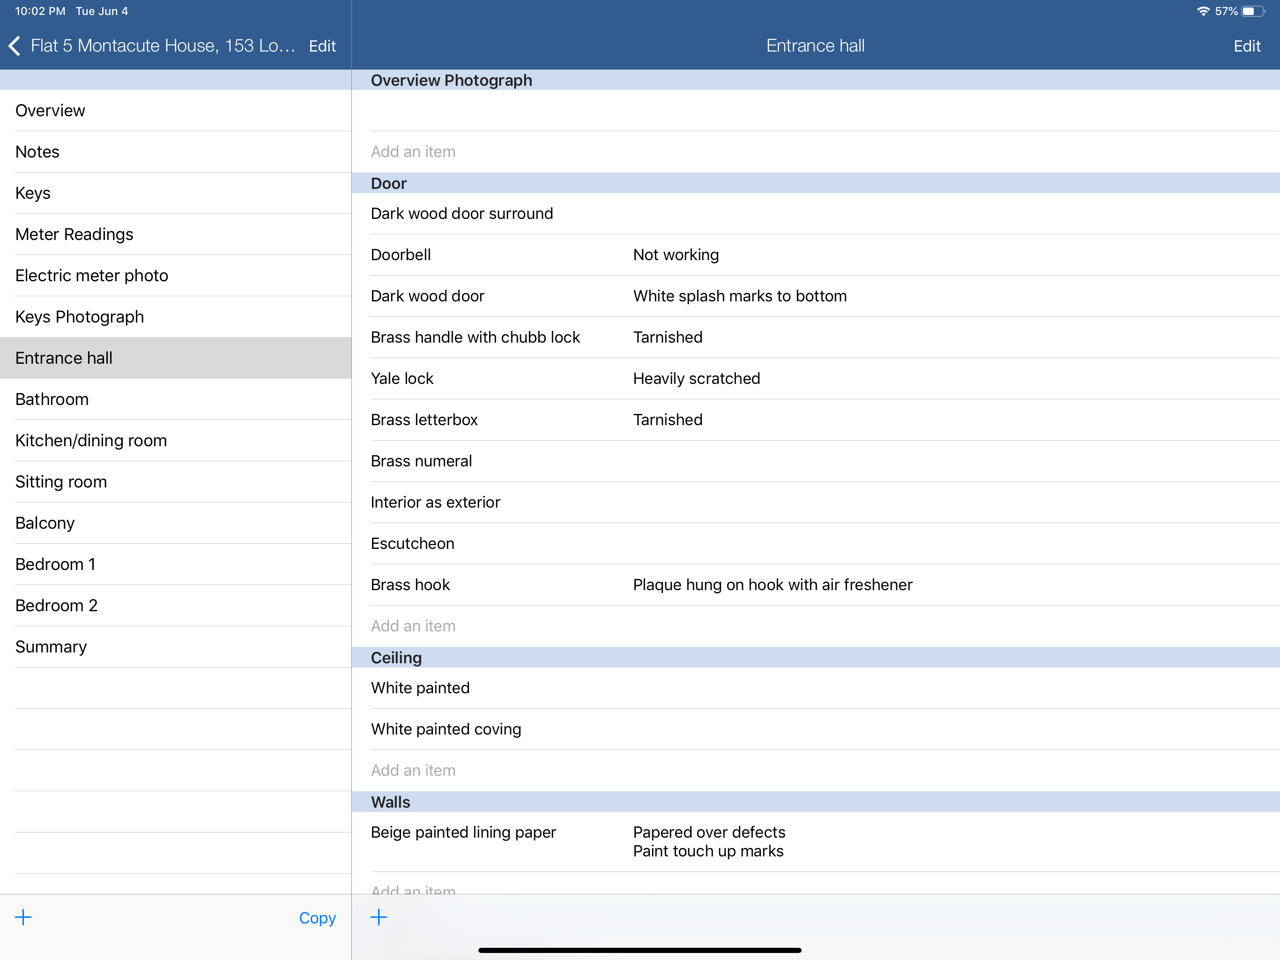Select Meter Readings in the sidebar
1280x960 pixels.
coord(176,234)
